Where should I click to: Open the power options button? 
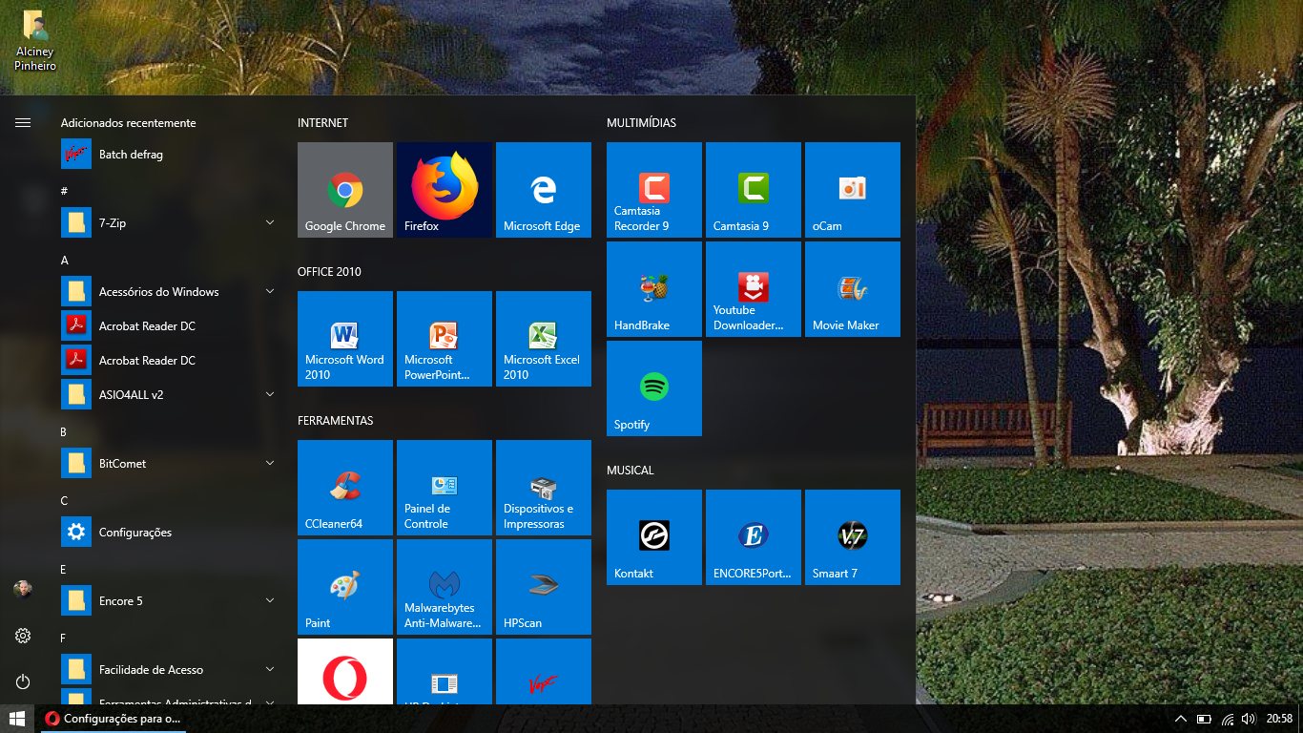23,681
